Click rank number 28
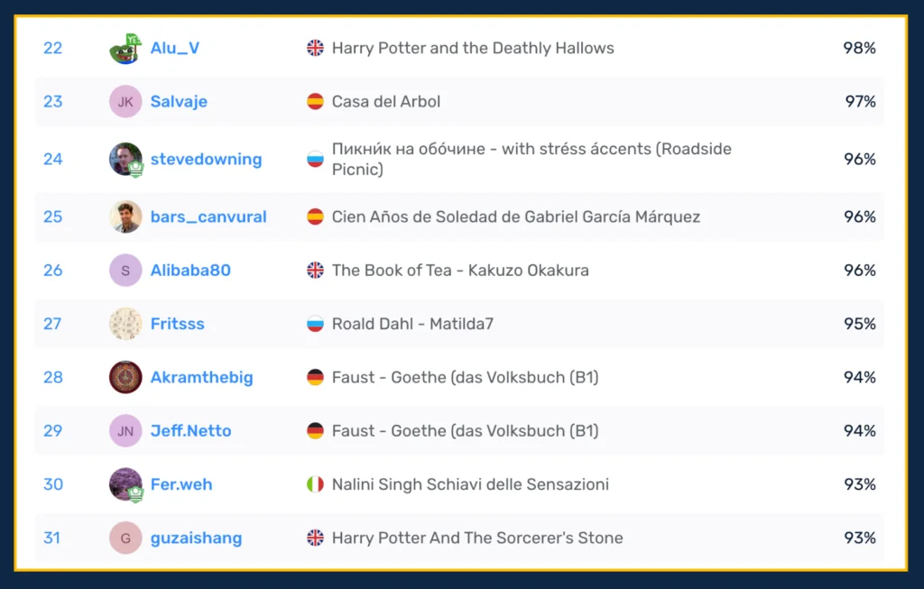This screenshot has height=589, width=924. pos(53,377)
